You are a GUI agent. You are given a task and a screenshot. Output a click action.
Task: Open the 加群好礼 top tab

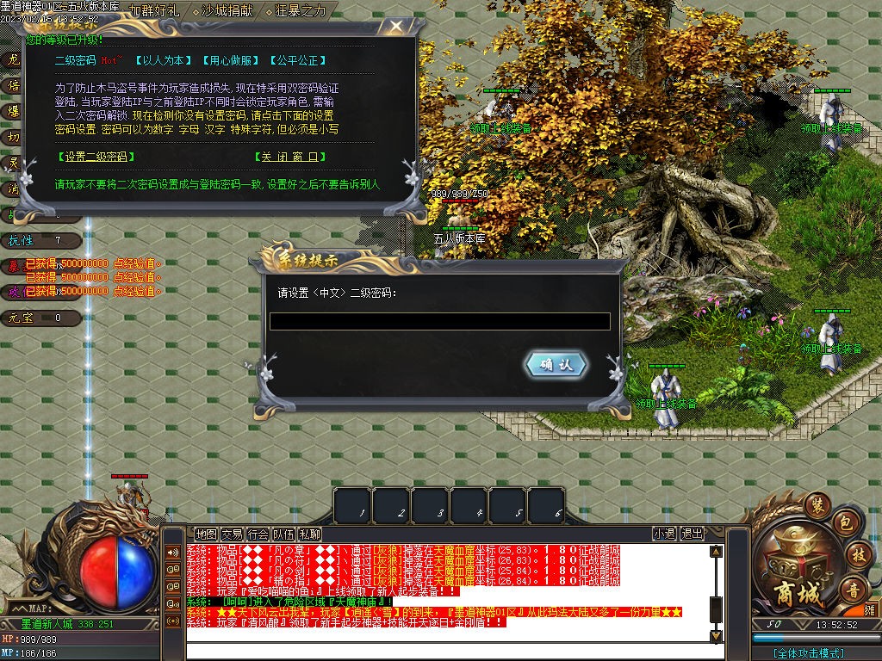click(x=155, y=10)
